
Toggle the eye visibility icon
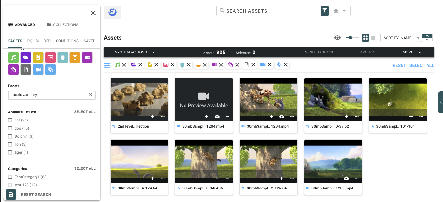coord(337,38)
